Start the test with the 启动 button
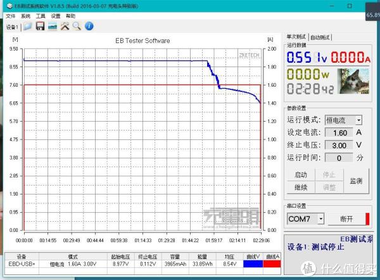The width and height of the screenshot is (380, 280). [301, 175]
